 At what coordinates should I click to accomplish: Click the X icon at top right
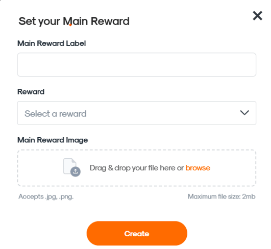[x=257, y=16]
